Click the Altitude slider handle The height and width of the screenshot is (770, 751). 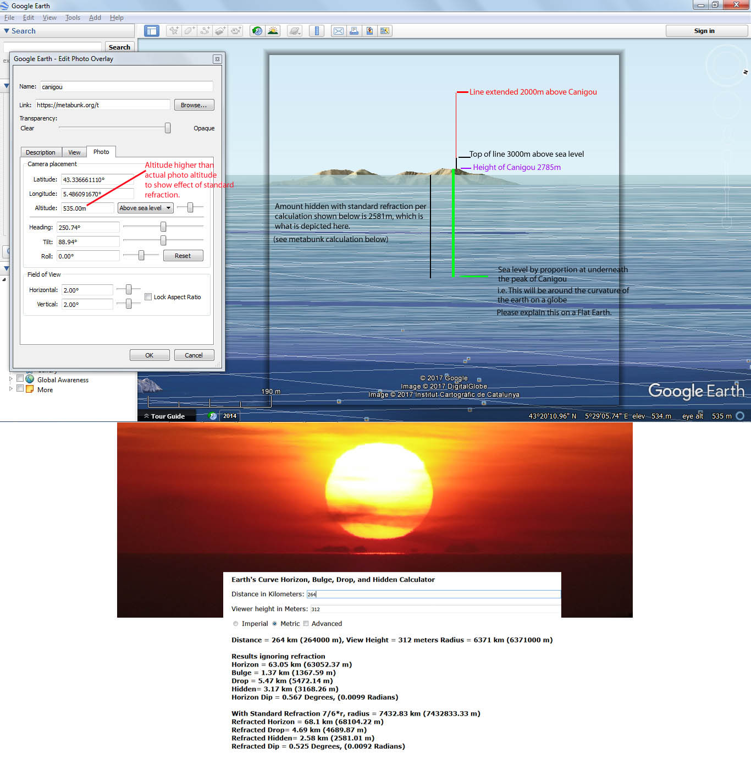(x=190, y=207)
